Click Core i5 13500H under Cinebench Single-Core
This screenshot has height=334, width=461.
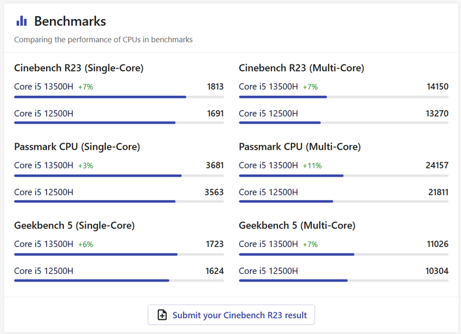tap(44, 86)
